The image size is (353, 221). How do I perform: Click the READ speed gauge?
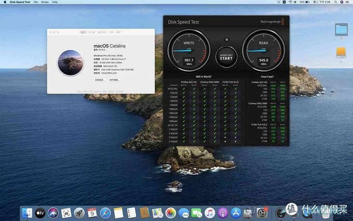coord(264,50)
